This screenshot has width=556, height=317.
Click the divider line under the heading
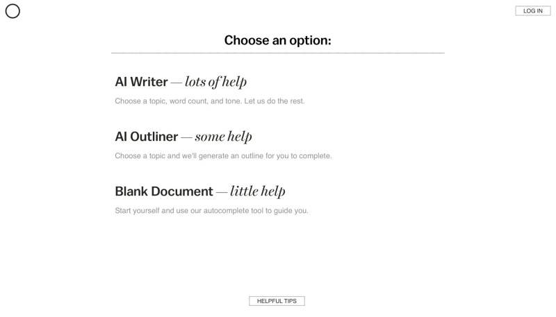point(277,53)
